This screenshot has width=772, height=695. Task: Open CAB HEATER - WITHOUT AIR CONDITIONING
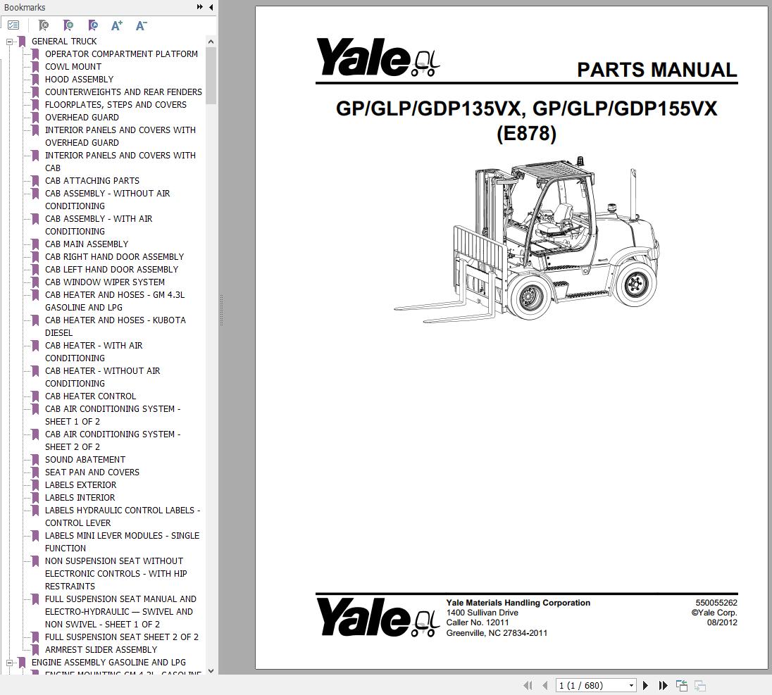point(102,377)
